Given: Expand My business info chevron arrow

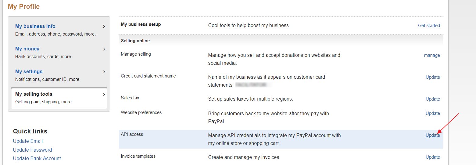Looking at the screenshot, I should click(x=104, y=26).
